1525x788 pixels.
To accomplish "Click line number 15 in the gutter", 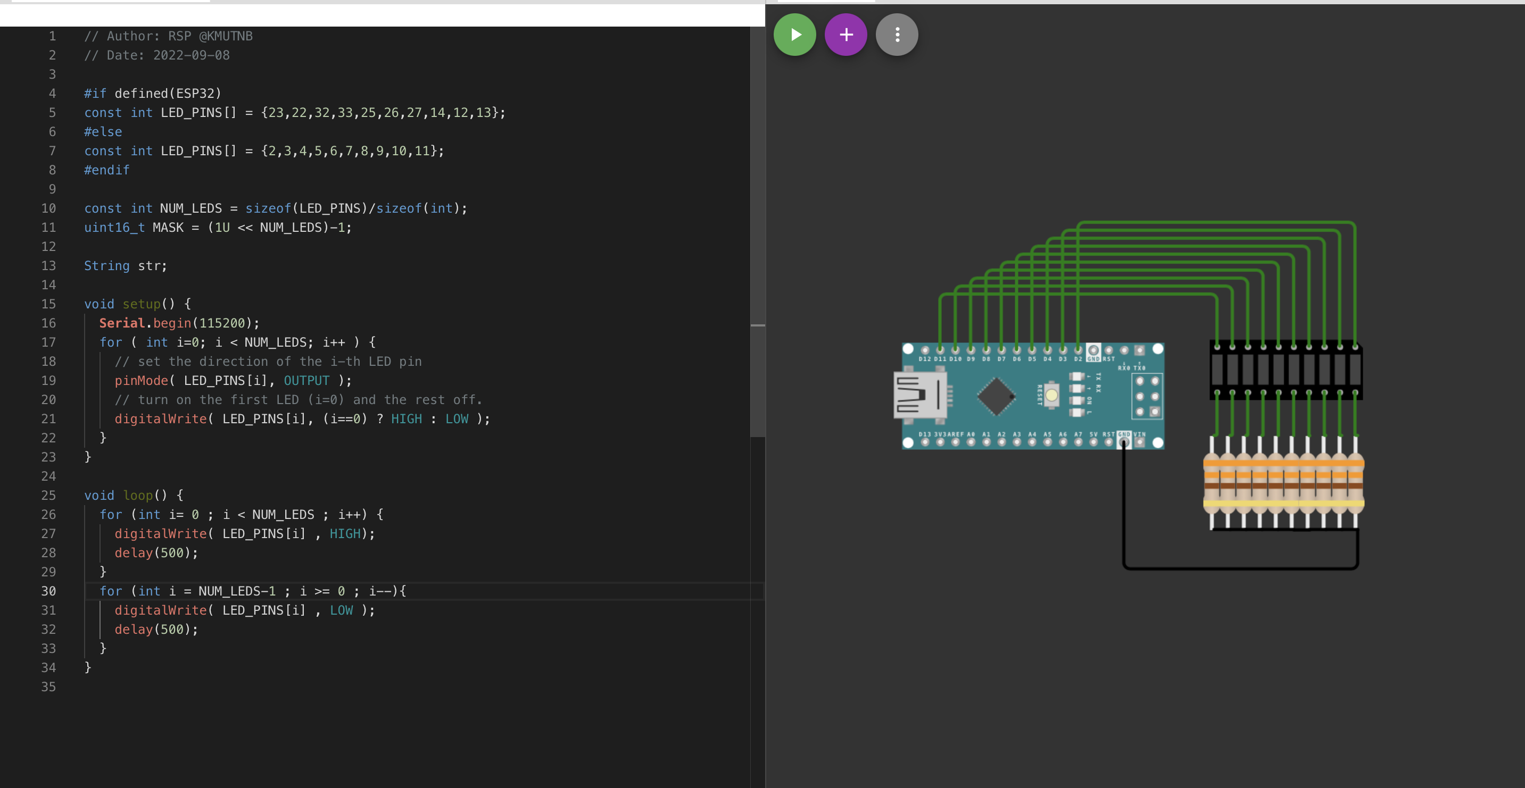I will pyautogui.click(x=48, y=304).
